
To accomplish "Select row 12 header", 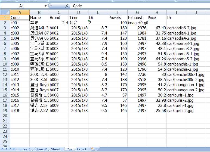I will 5,75.
